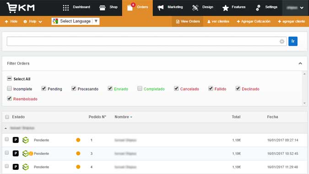The height and width of the screenshot is (174, 309).
Task: Click the orange status dot for order 4
Action: pyautogui.click(x=78, y=167)
